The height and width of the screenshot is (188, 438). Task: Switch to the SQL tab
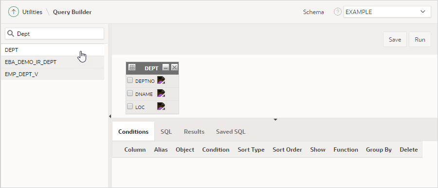tap(166, 131)
